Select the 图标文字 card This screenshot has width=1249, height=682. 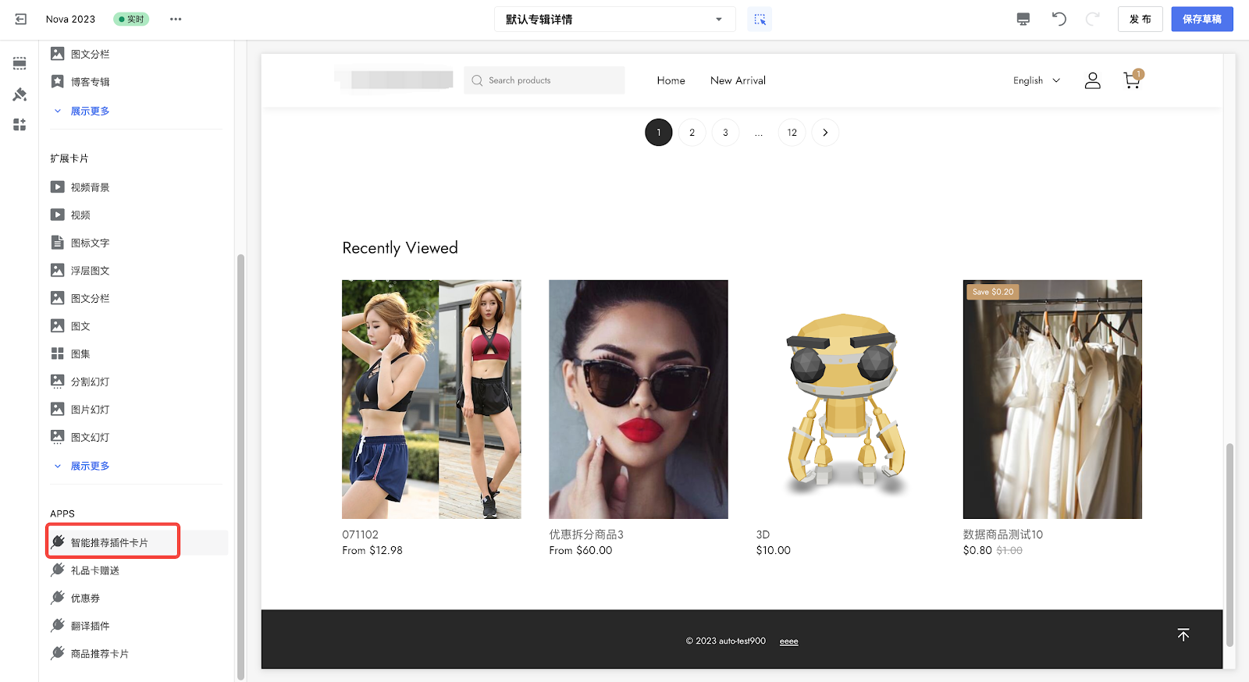[x=80, y=243]
